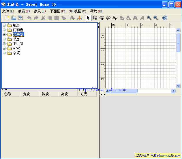The height and width of the screenshot is (159, 182).
Task: Open the 文件(F) menu
Action: [x=8, y=11]
